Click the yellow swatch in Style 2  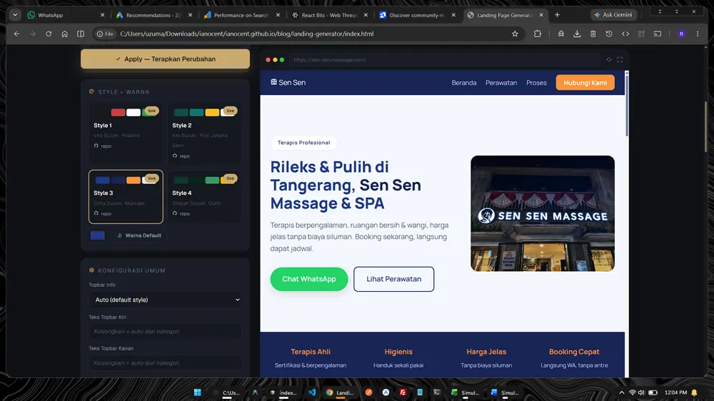[x=212, y=113]
